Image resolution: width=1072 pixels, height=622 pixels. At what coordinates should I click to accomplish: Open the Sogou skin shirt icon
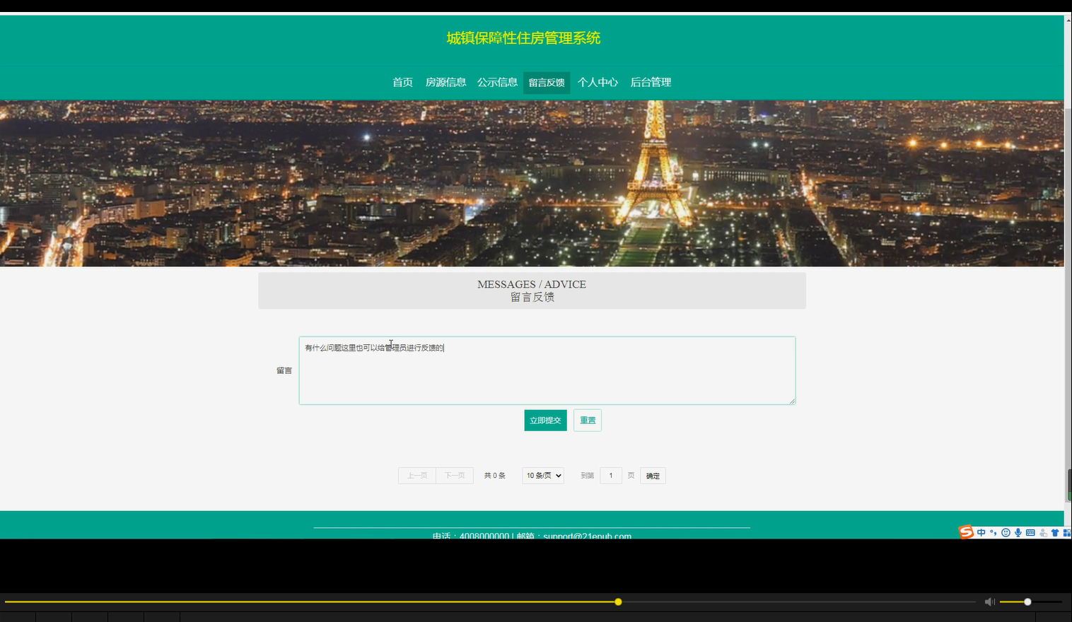pyautogui.click(x=1054, y=533)
